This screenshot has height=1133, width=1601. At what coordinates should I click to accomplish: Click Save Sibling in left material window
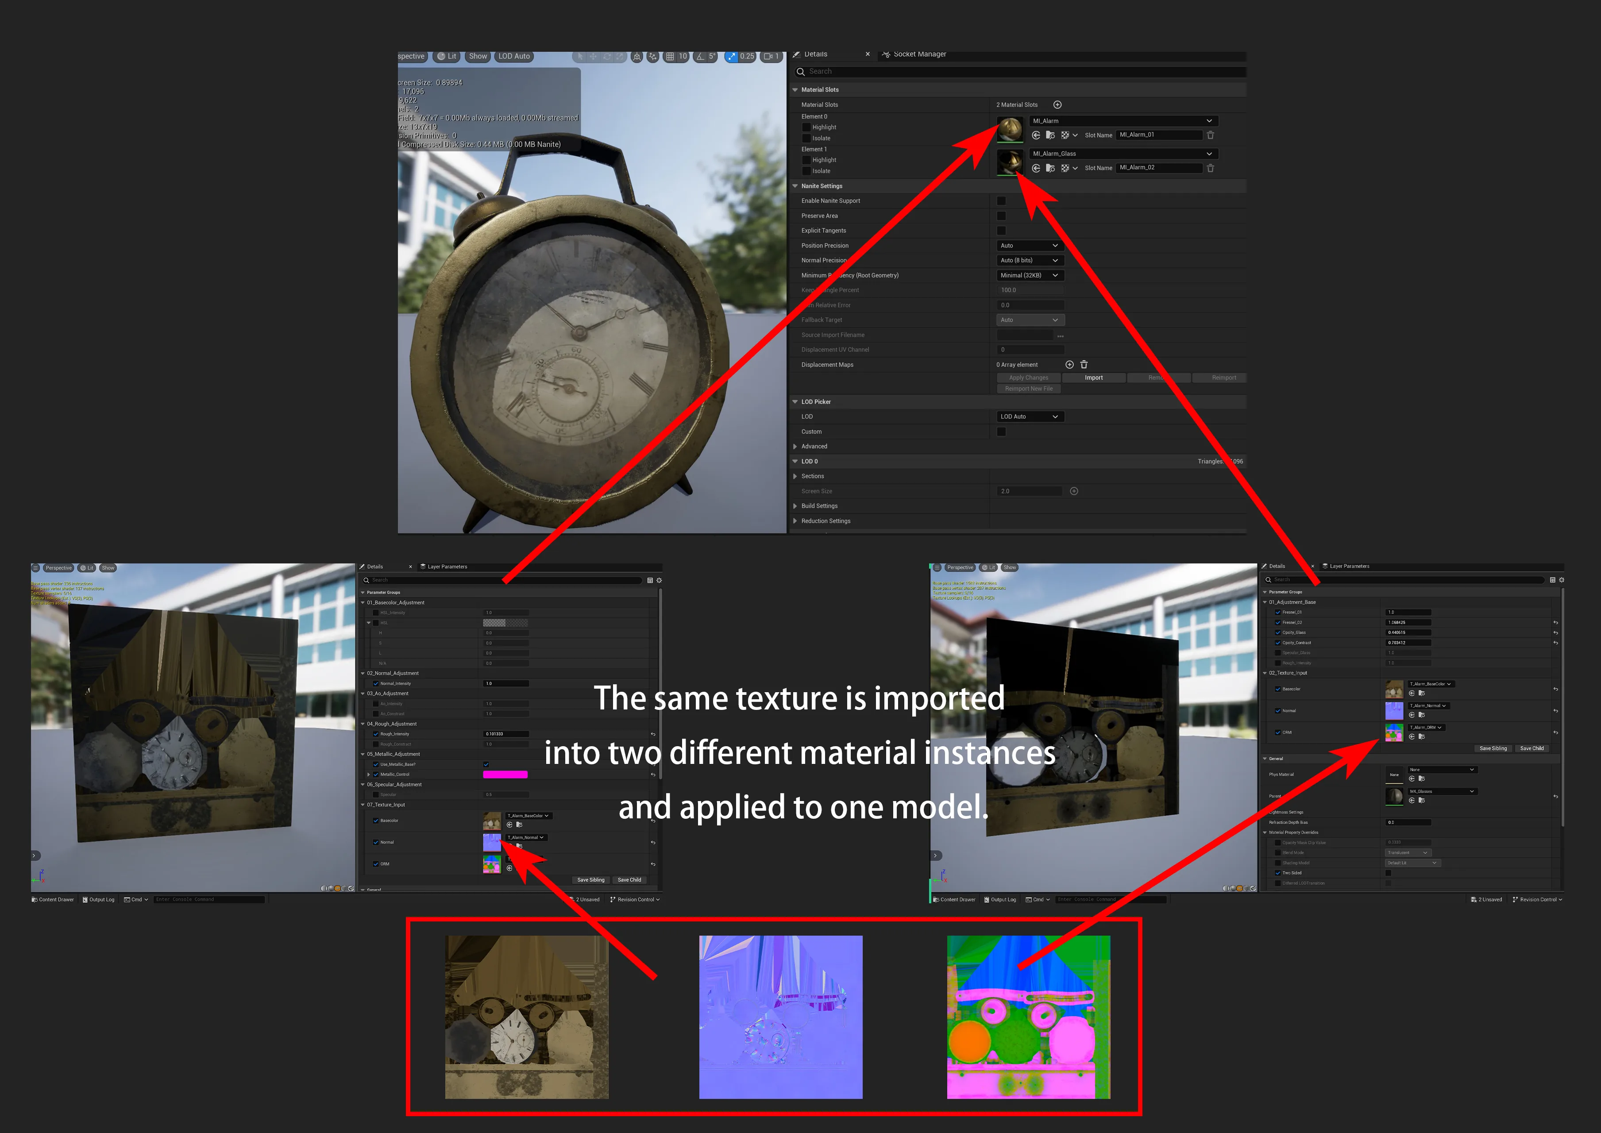(x=591, y=880)
